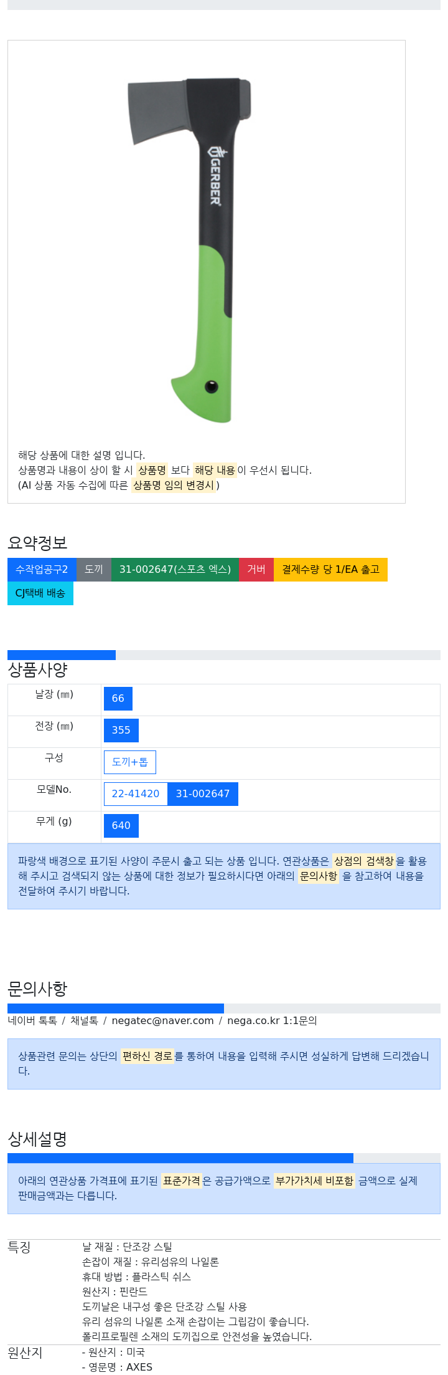Image resolution: width=448 pixels, height=1375 pixels.
Task: Click the nega.co.kr 1:1문의 contact
Action: click(x=272, y=1020)
